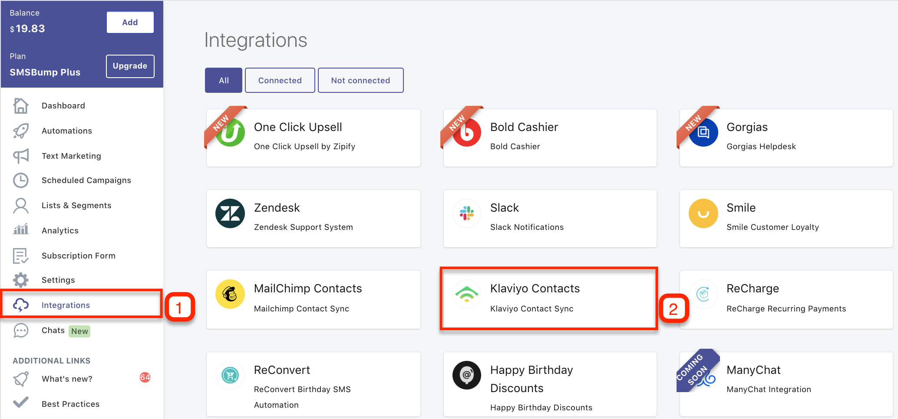Click the Integrations cloud icon
Screen dimensions: 898x419
coord(20,305)
